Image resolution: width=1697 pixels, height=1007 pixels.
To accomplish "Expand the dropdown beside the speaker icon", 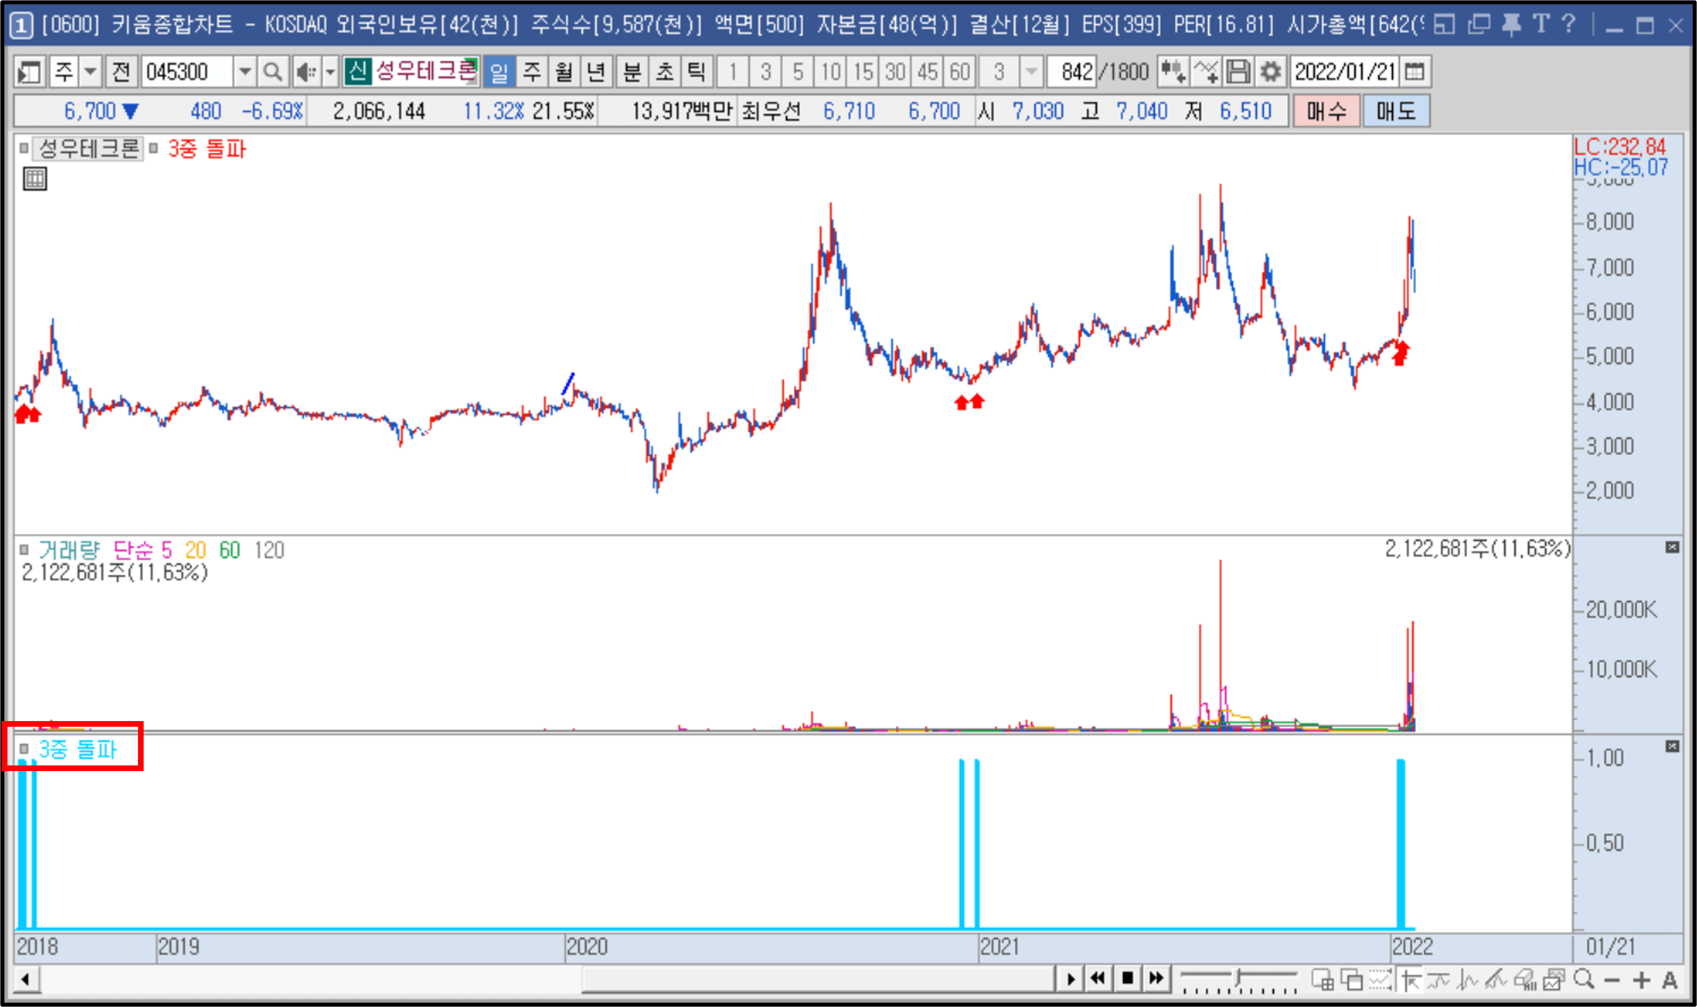I will click(330, 72).
